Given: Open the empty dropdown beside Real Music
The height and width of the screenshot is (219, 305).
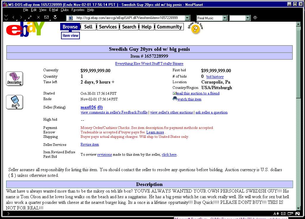Looking at the screenshot, I should tap(248, 18).
